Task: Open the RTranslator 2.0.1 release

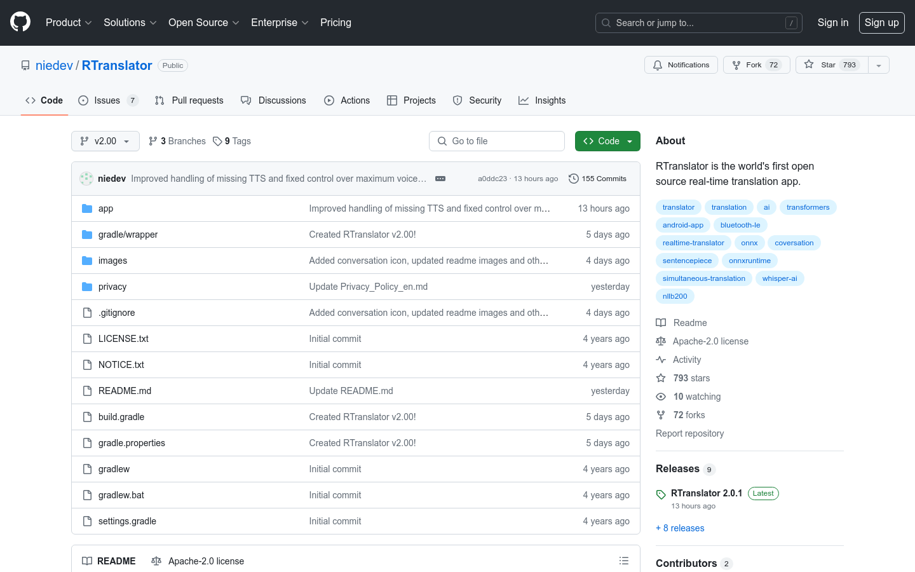Action: (707, 493)
